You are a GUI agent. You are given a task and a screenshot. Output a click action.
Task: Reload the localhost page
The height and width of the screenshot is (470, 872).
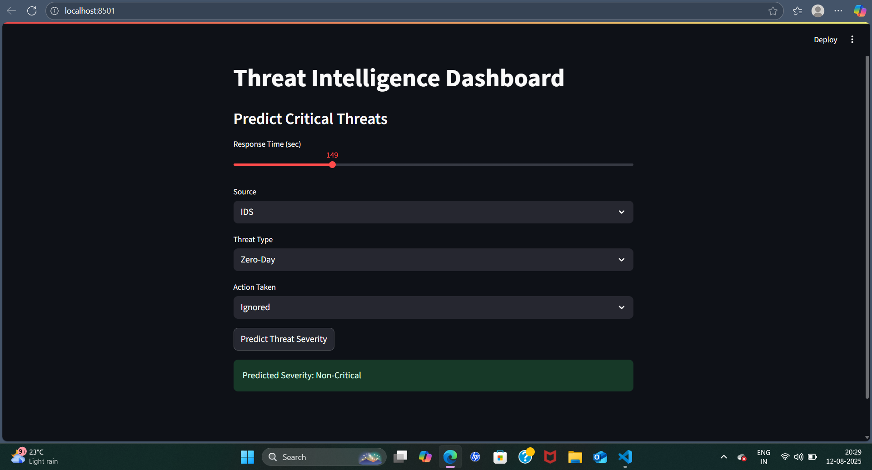coord(32,11)
